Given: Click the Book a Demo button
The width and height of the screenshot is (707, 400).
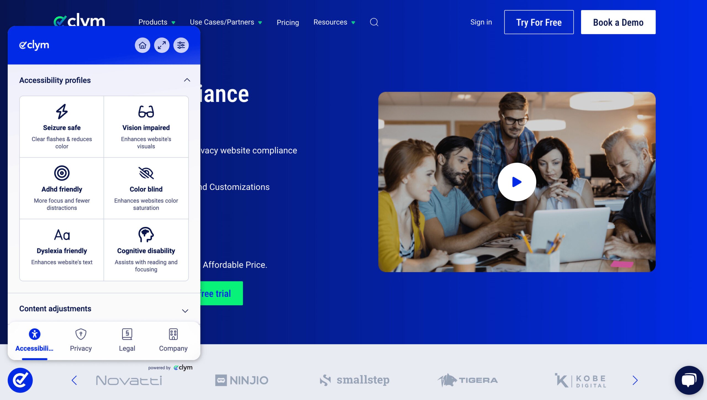Looking at the screenshot, I should (618, 22).
